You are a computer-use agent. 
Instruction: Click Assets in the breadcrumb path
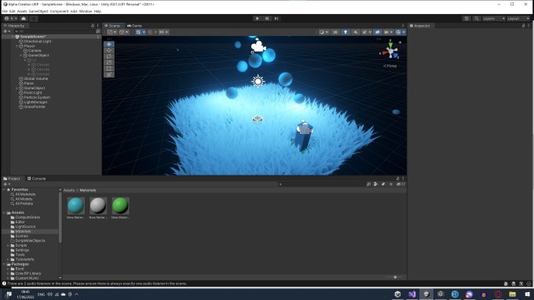(x=69, y=190)
